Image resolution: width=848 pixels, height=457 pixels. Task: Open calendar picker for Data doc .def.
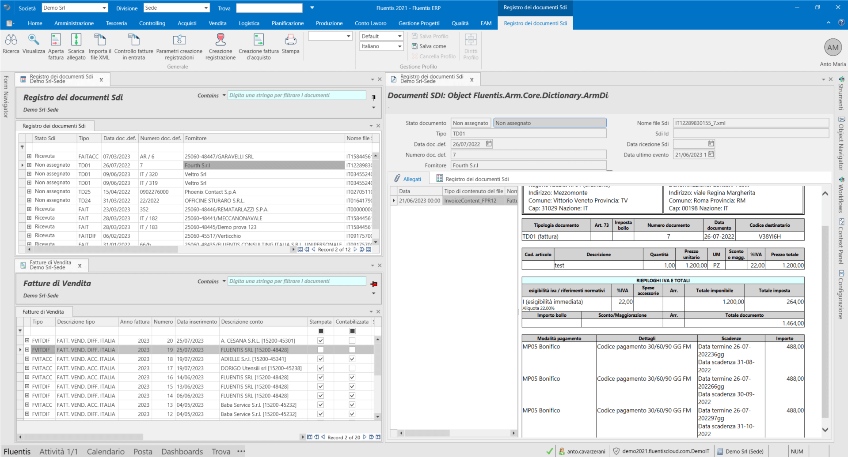coord(489,144)
